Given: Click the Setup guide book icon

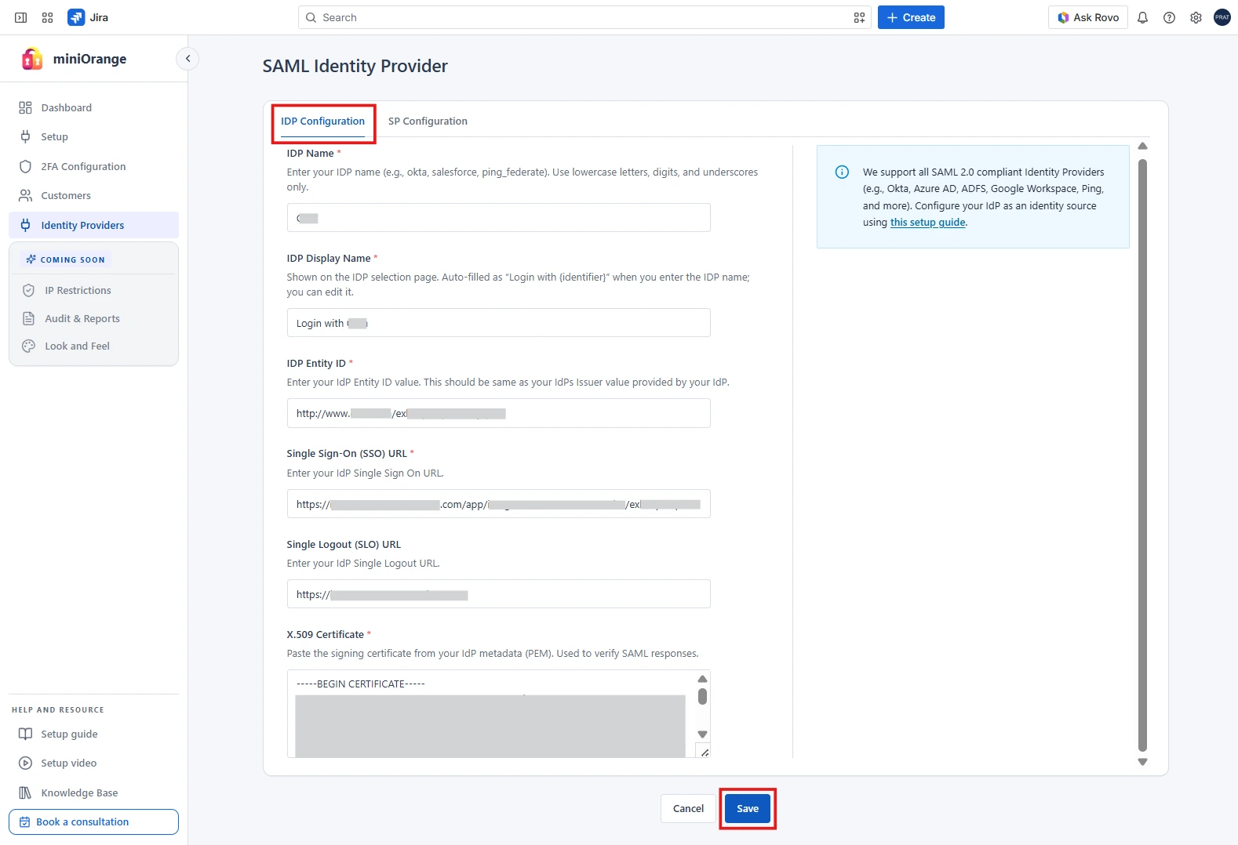Looking at the screenshot, I should click(x=25, y=734).
